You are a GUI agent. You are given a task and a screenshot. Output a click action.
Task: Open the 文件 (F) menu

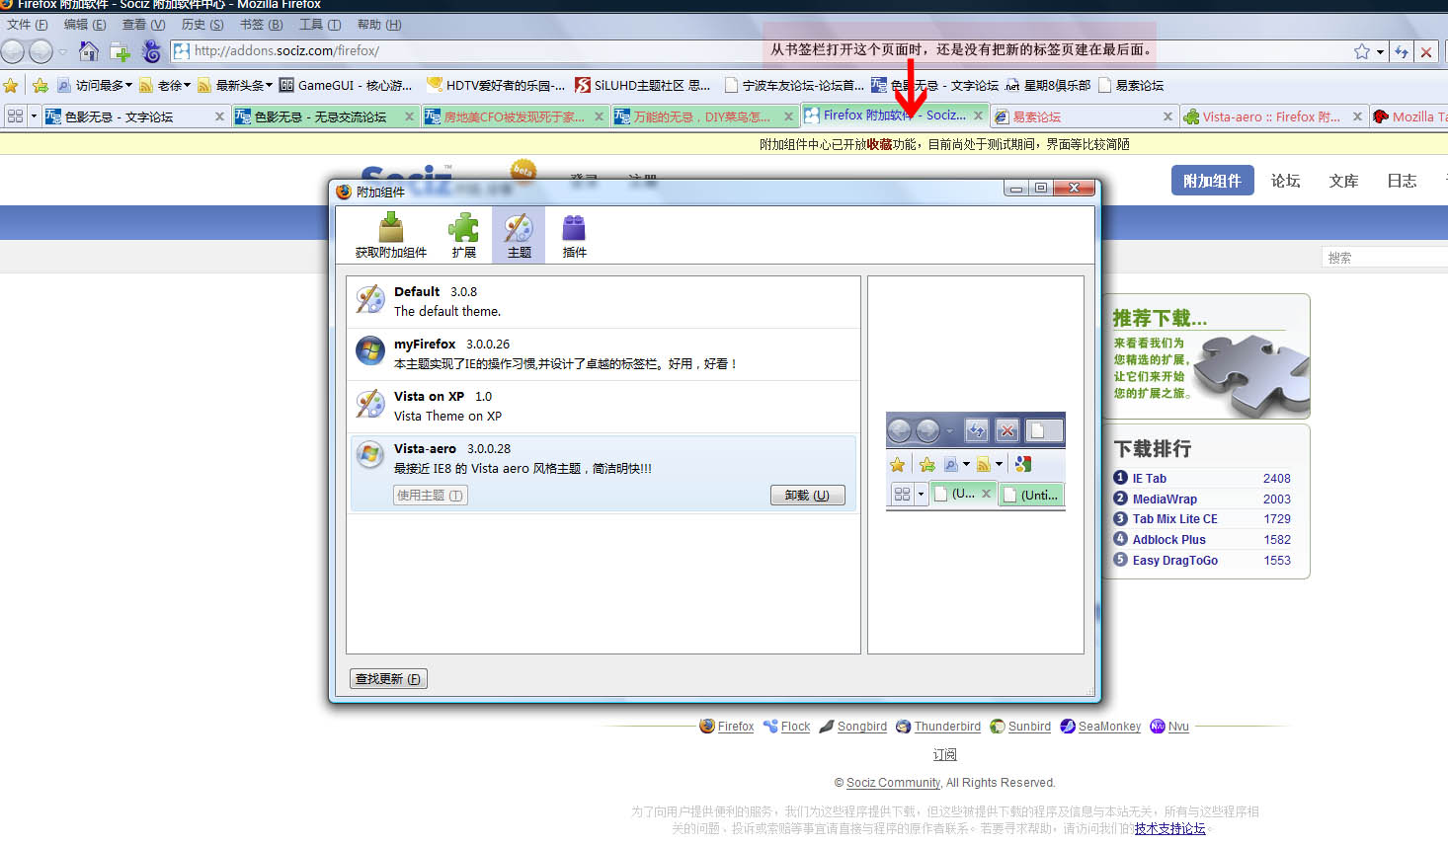click(x=27, y=25)
